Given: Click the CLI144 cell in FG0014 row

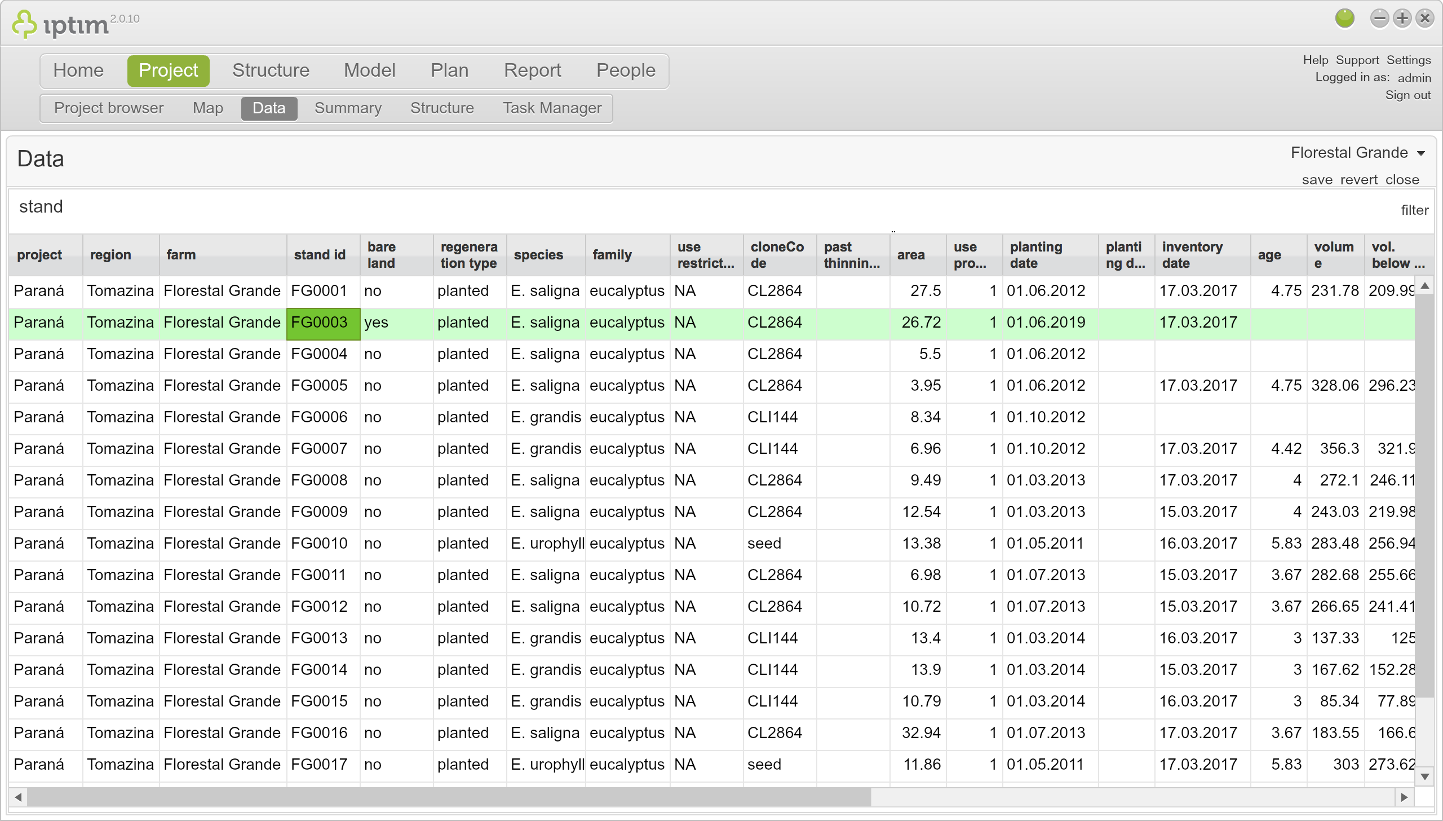Looking at the screenshot, I should tap(780, 670).
